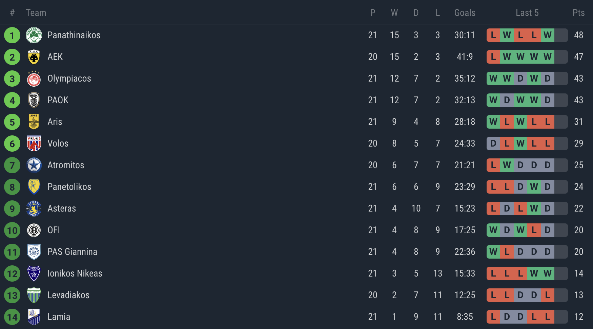Viewport: 593px width, 329px height.
Task: Select the Levadiakos green striped crest
Action: click(x=34, y=295)
